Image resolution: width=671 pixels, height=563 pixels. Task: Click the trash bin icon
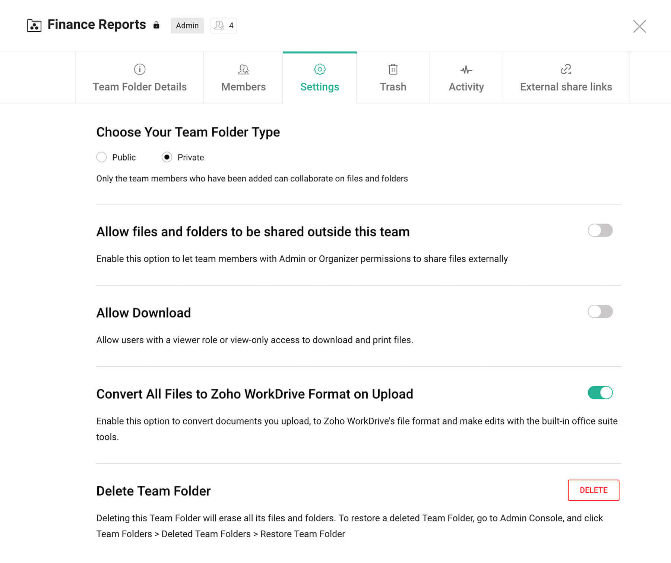tap(393, 69)
